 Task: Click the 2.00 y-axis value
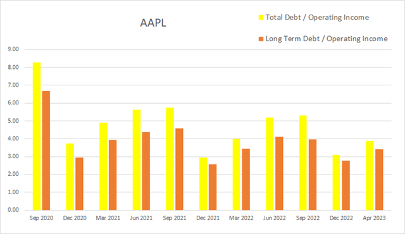tap(13, 174)
